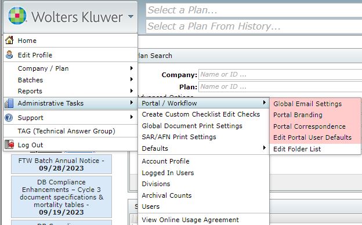The image size is (362, 225).
Task: Click the Support question mark icon
Action: coord(9,118)
